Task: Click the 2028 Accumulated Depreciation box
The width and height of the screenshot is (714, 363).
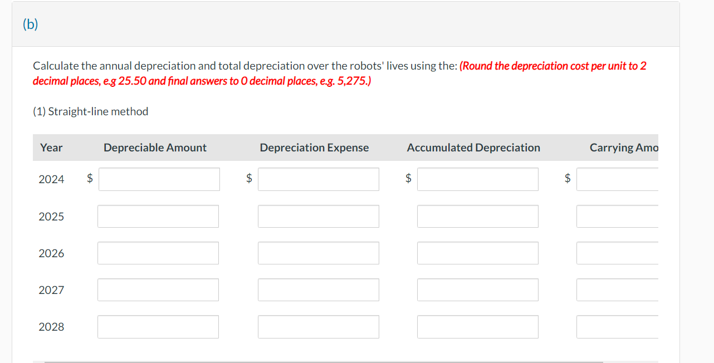Action: [x=477, y=327]
